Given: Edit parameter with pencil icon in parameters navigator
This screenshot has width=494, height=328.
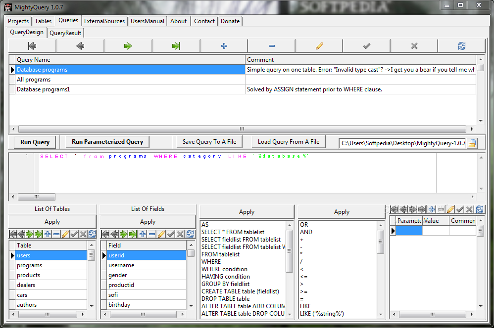Looking at the screenshot, I should coord(450,209).
